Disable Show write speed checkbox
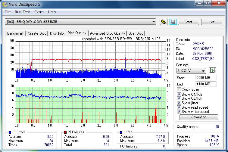The height and width of the screenshot is (152, 228). click(x=179, y=112)
